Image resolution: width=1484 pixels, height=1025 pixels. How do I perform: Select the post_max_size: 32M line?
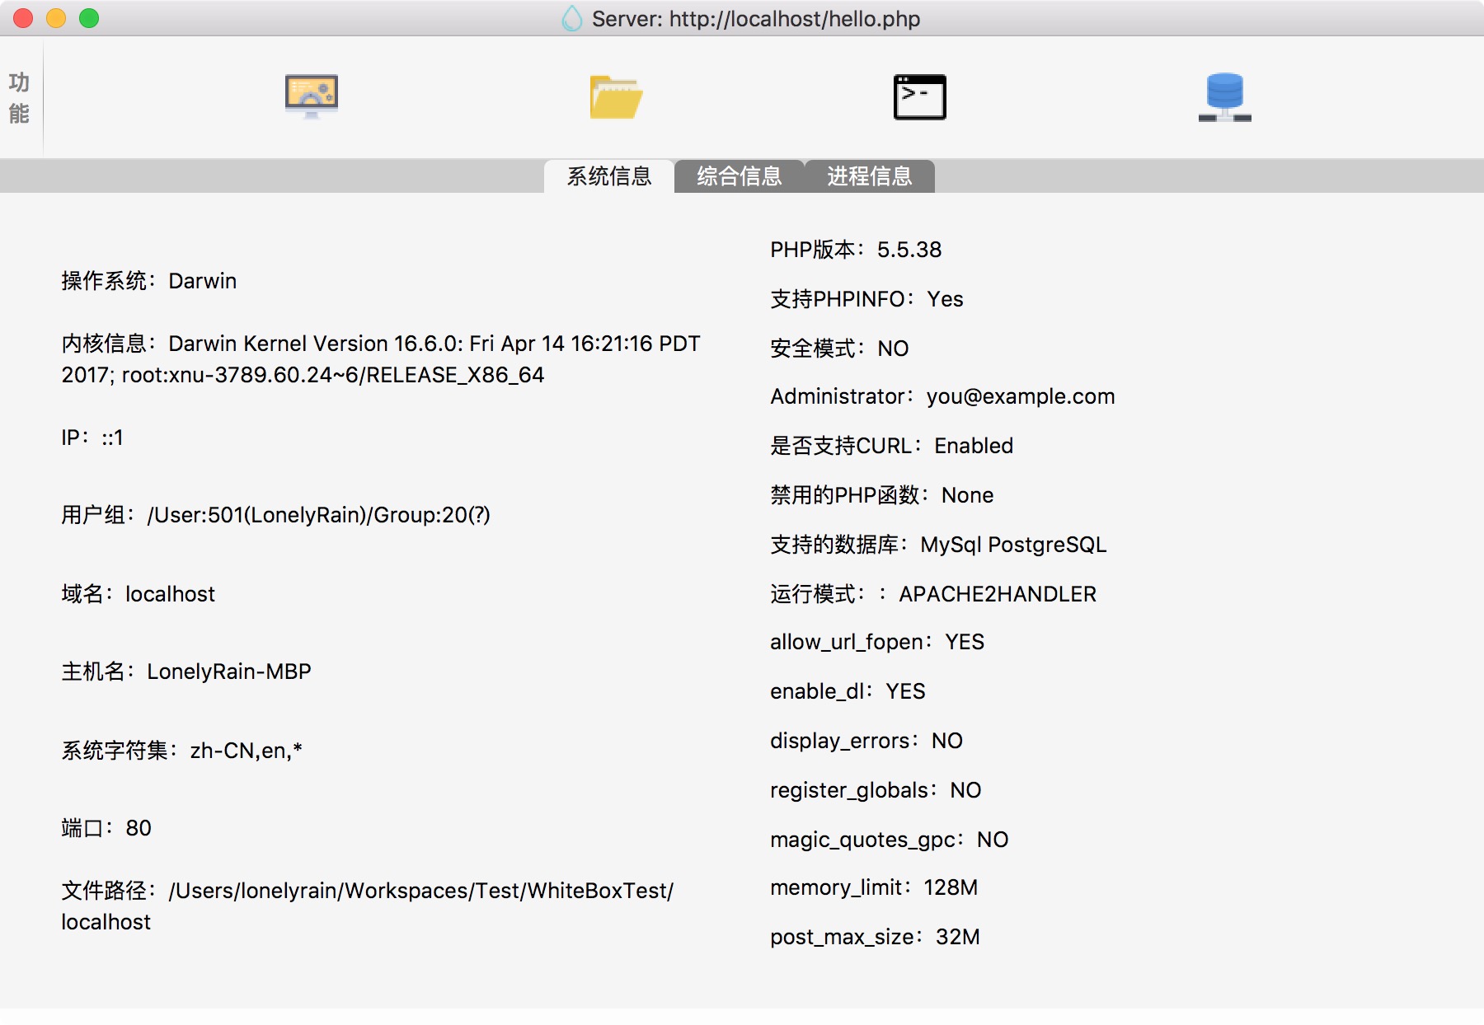(x=875, y=937)
